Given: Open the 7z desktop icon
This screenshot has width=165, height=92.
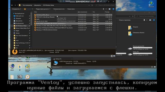Looking at the screenshot, I should click(20, 77).
